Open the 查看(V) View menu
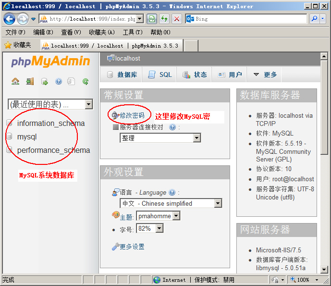 point(71,32)
